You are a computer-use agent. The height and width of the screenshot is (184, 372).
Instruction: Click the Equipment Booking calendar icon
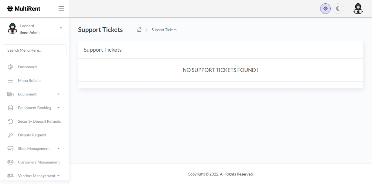(10, 108)
